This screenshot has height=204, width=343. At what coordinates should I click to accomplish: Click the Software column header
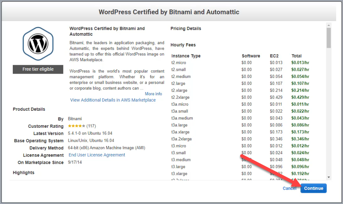tap(251, 56)
